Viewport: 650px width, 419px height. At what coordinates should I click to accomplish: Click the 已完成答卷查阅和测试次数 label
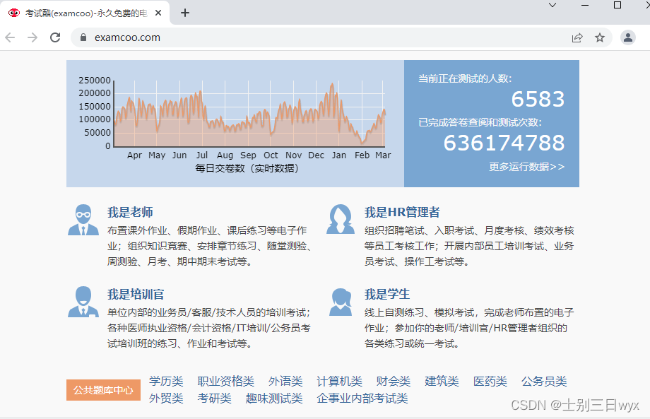click(x=480, y=122)
